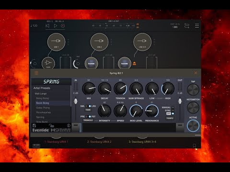Viewport: 230px width, 172px height.
Task: Click the TAP button
Action: click(193, 90)
